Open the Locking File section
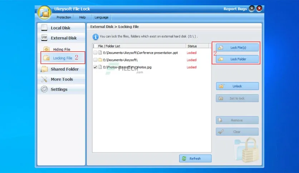299x173 pixels. 63,58
